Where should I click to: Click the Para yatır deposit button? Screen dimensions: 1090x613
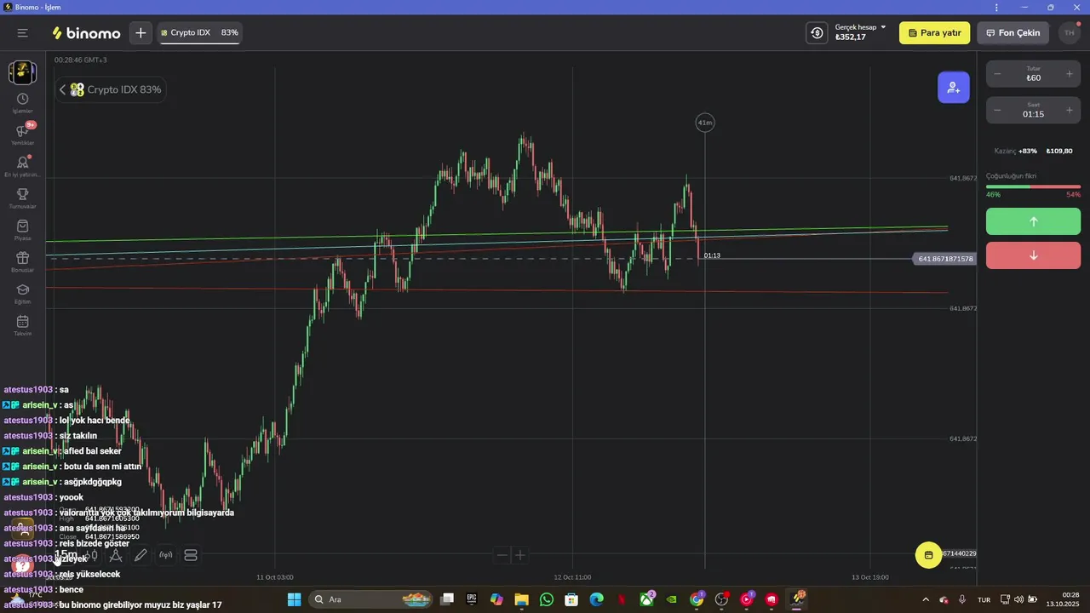pos(934,33)
